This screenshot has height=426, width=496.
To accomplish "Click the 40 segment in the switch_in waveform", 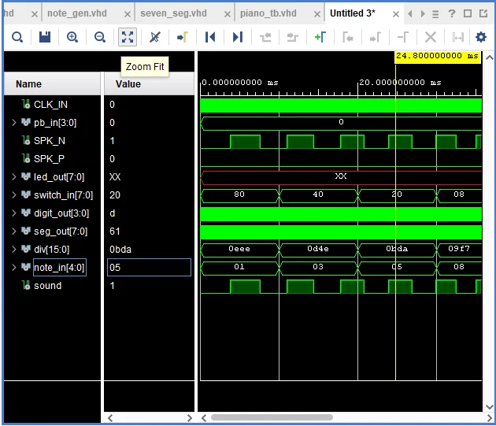I will click(318, 194).
